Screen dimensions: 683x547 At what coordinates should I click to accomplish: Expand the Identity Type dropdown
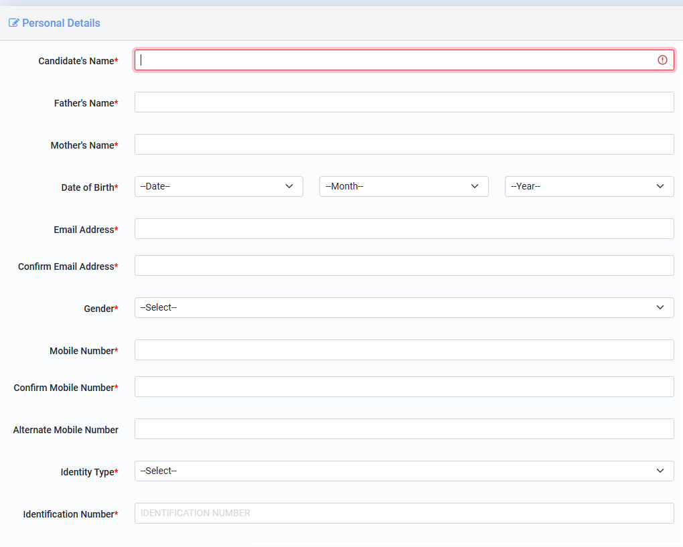coord(404,471)
